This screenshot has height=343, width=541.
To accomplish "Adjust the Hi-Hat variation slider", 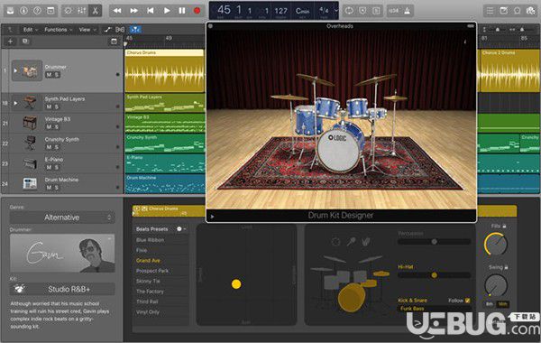I will click(x=434, y=275).
